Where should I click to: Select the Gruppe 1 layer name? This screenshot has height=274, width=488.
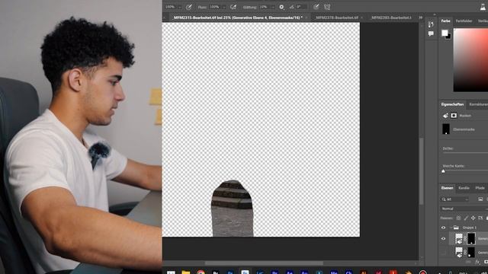(x=469, y=228)
